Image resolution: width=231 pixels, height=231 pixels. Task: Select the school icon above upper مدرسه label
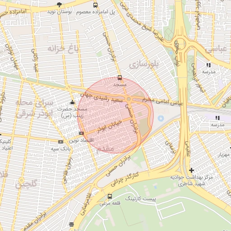click(x=209, y=65)
